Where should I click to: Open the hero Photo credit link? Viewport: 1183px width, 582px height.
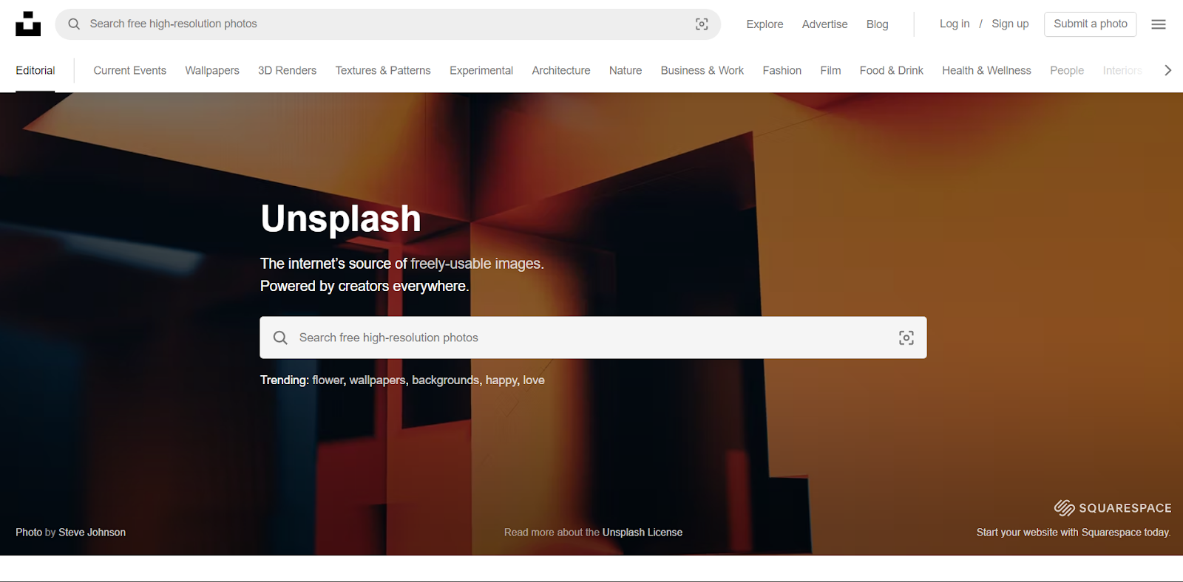coord(29,532)
